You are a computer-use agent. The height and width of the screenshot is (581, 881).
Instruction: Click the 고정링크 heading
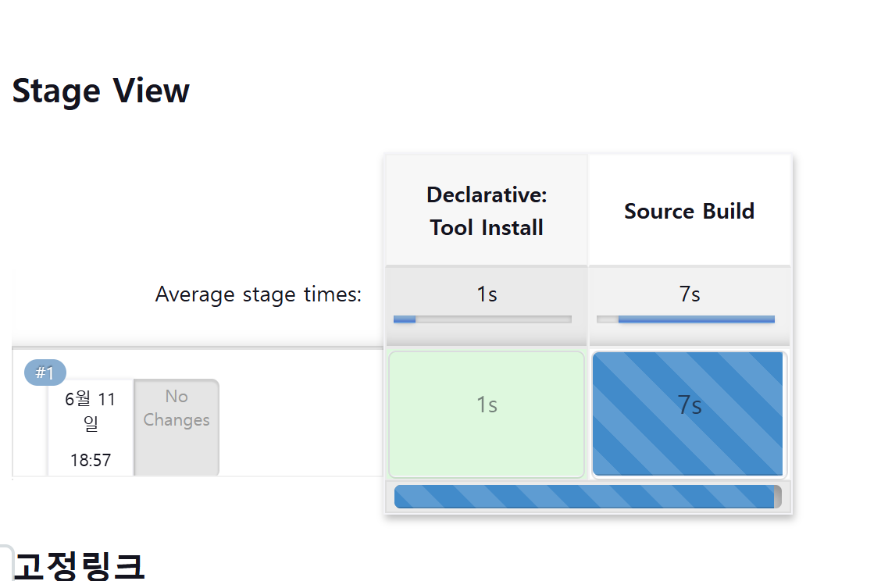(x=79, y=565)
